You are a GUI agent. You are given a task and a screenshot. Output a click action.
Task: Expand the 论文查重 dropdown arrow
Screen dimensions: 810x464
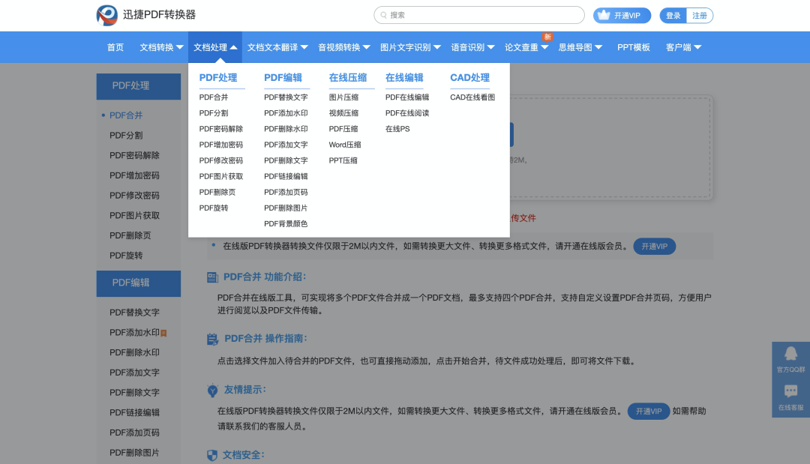point(544,47)
